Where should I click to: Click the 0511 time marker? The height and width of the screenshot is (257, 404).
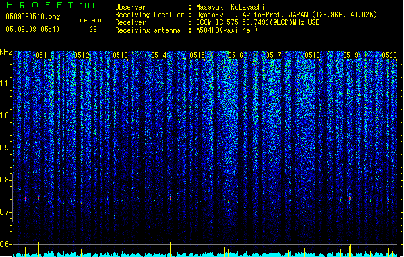point(43,55)
